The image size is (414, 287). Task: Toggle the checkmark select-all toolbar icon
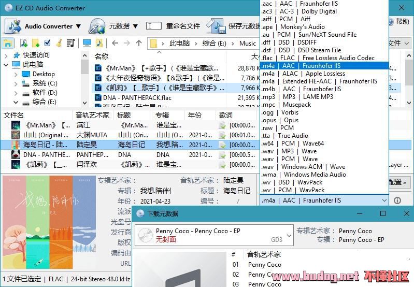tap(48, 43)
